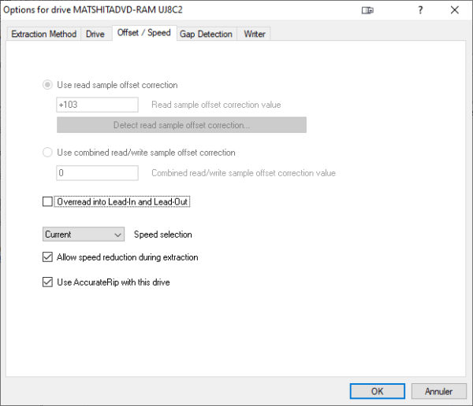
Task: Select Use read sample offset correction
Action: pyautogui.click(x=47, y=85)
